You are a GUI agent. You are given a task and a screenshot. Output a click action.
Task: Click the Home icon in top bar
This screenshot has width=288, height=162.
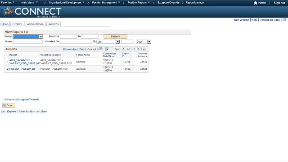pos(255,3)
